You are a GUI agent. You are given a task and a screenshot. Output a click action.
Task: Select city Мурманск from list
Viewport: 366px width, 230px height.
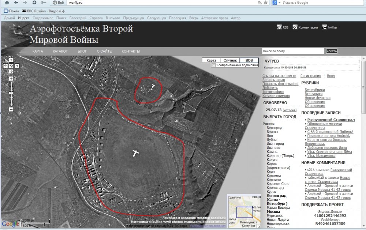point(274,215)
